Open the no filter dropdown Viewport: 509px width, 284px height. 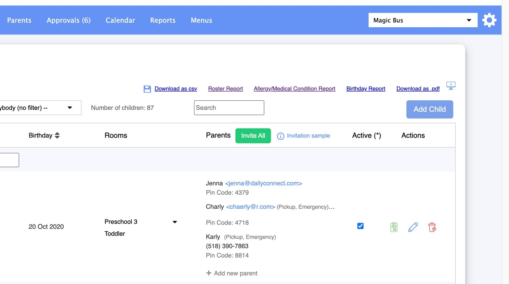pos(40,108)
